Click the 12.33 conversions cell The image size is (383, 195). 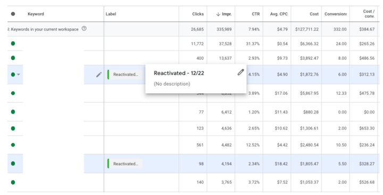[341, 93]
